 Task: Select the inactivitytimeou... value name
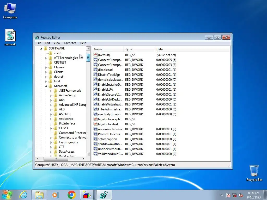(110, 114)
